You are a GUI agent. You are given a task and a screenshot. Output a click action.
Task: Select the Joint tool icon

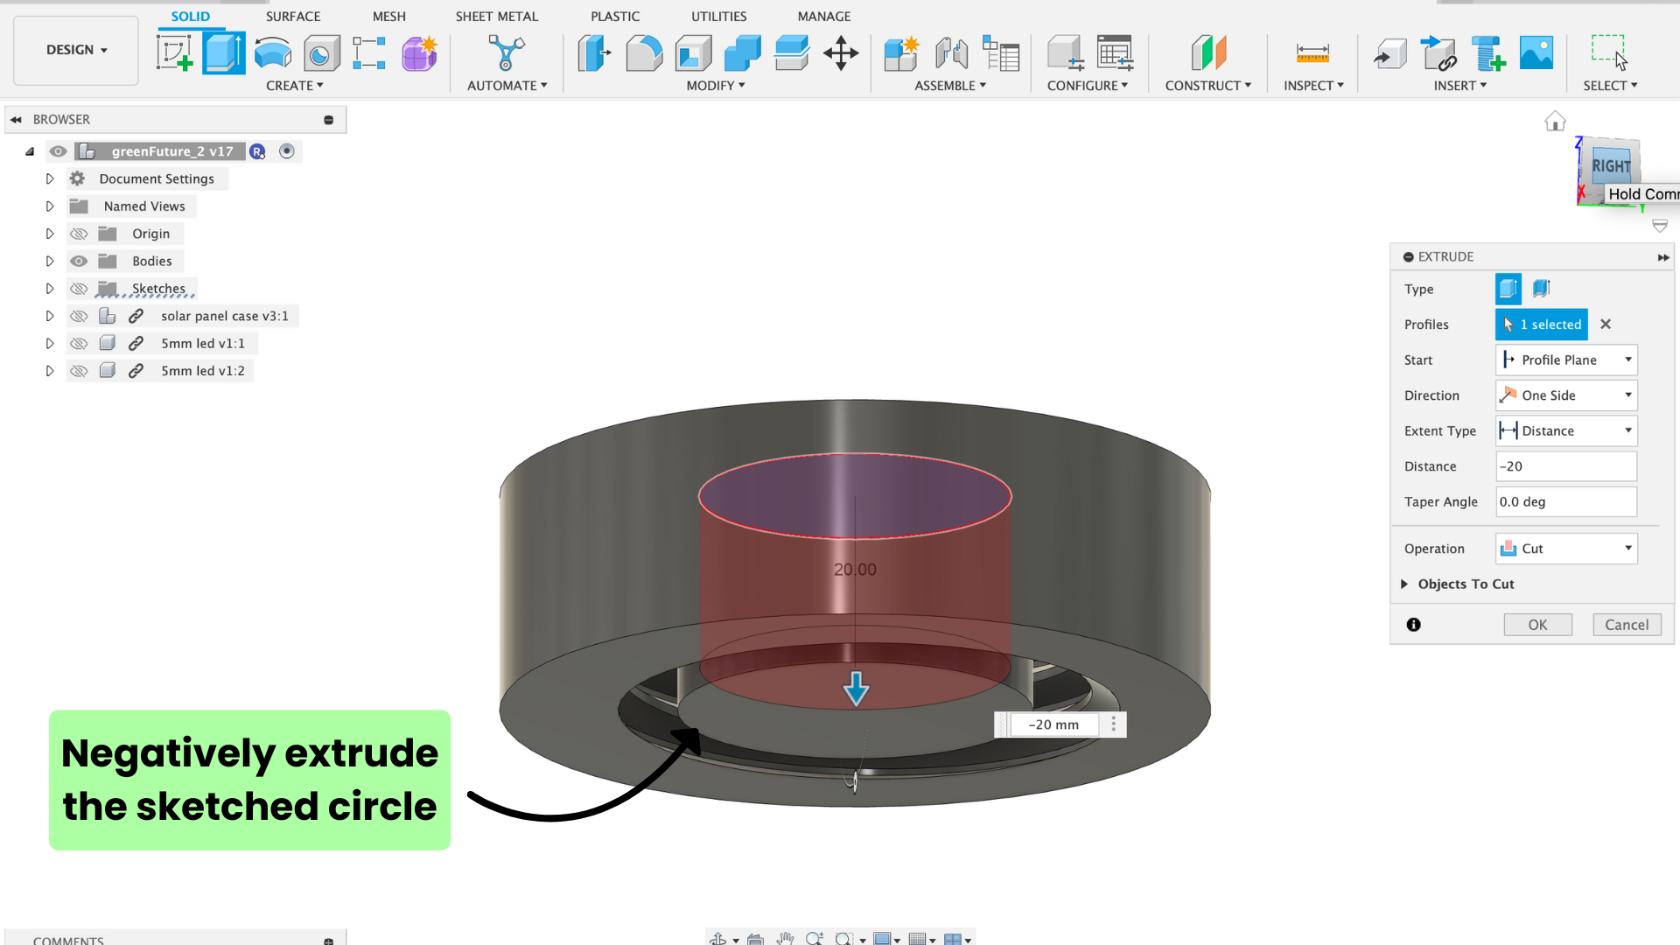coord(951,52)
